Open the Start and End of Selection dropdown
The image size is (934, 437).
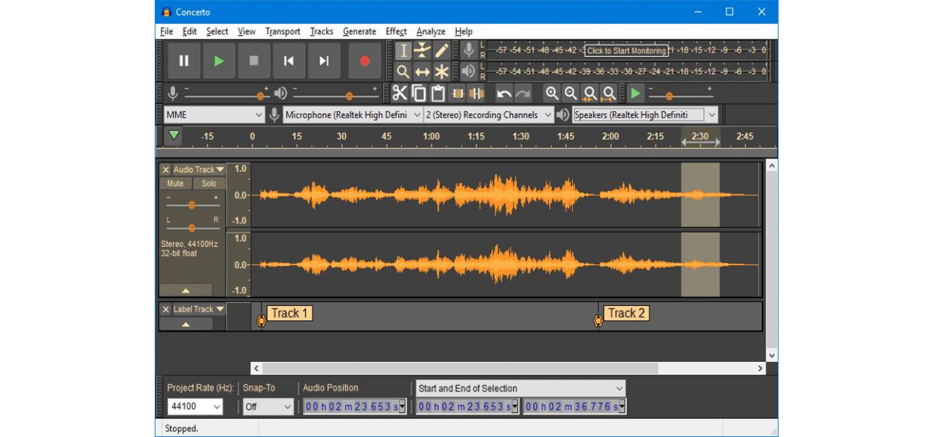click(520, 388)
